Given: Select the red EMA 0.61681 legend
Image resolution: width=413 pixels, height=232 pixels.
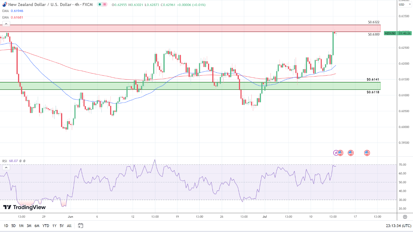Looking at the screenshot, I should pyautogui.click(x=13, y=17).
